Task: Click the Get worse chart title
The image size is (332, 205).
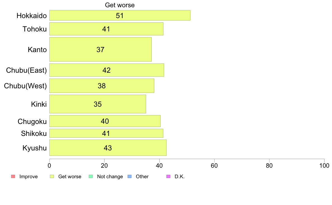Action: pyautogui.click(x=120, y=5)
